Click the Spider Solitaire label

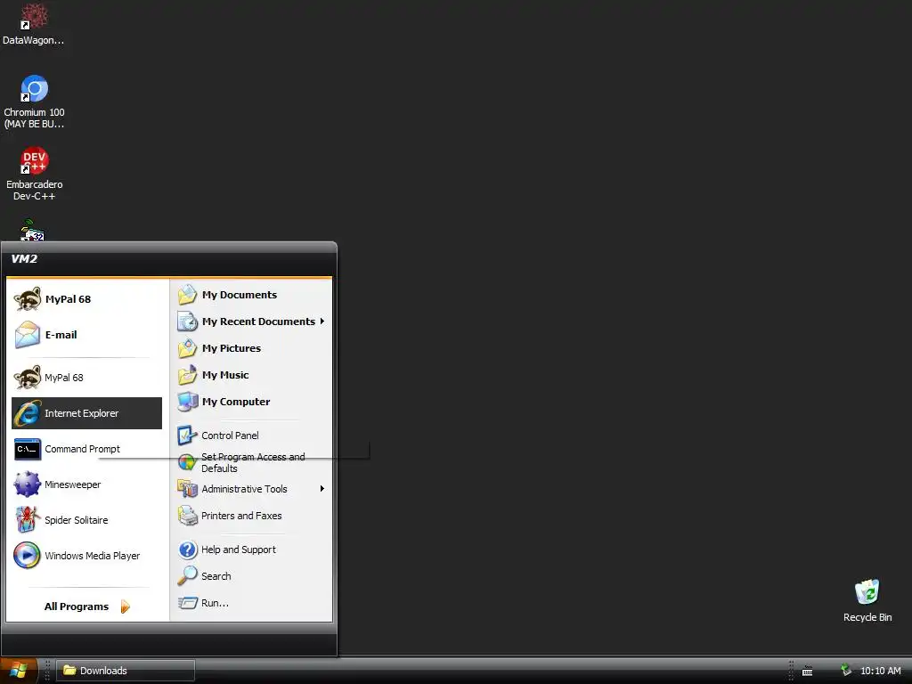77,520
